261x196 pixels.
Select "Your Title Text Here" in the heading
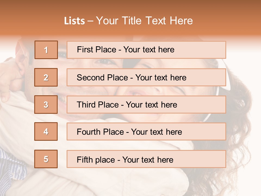144,21
